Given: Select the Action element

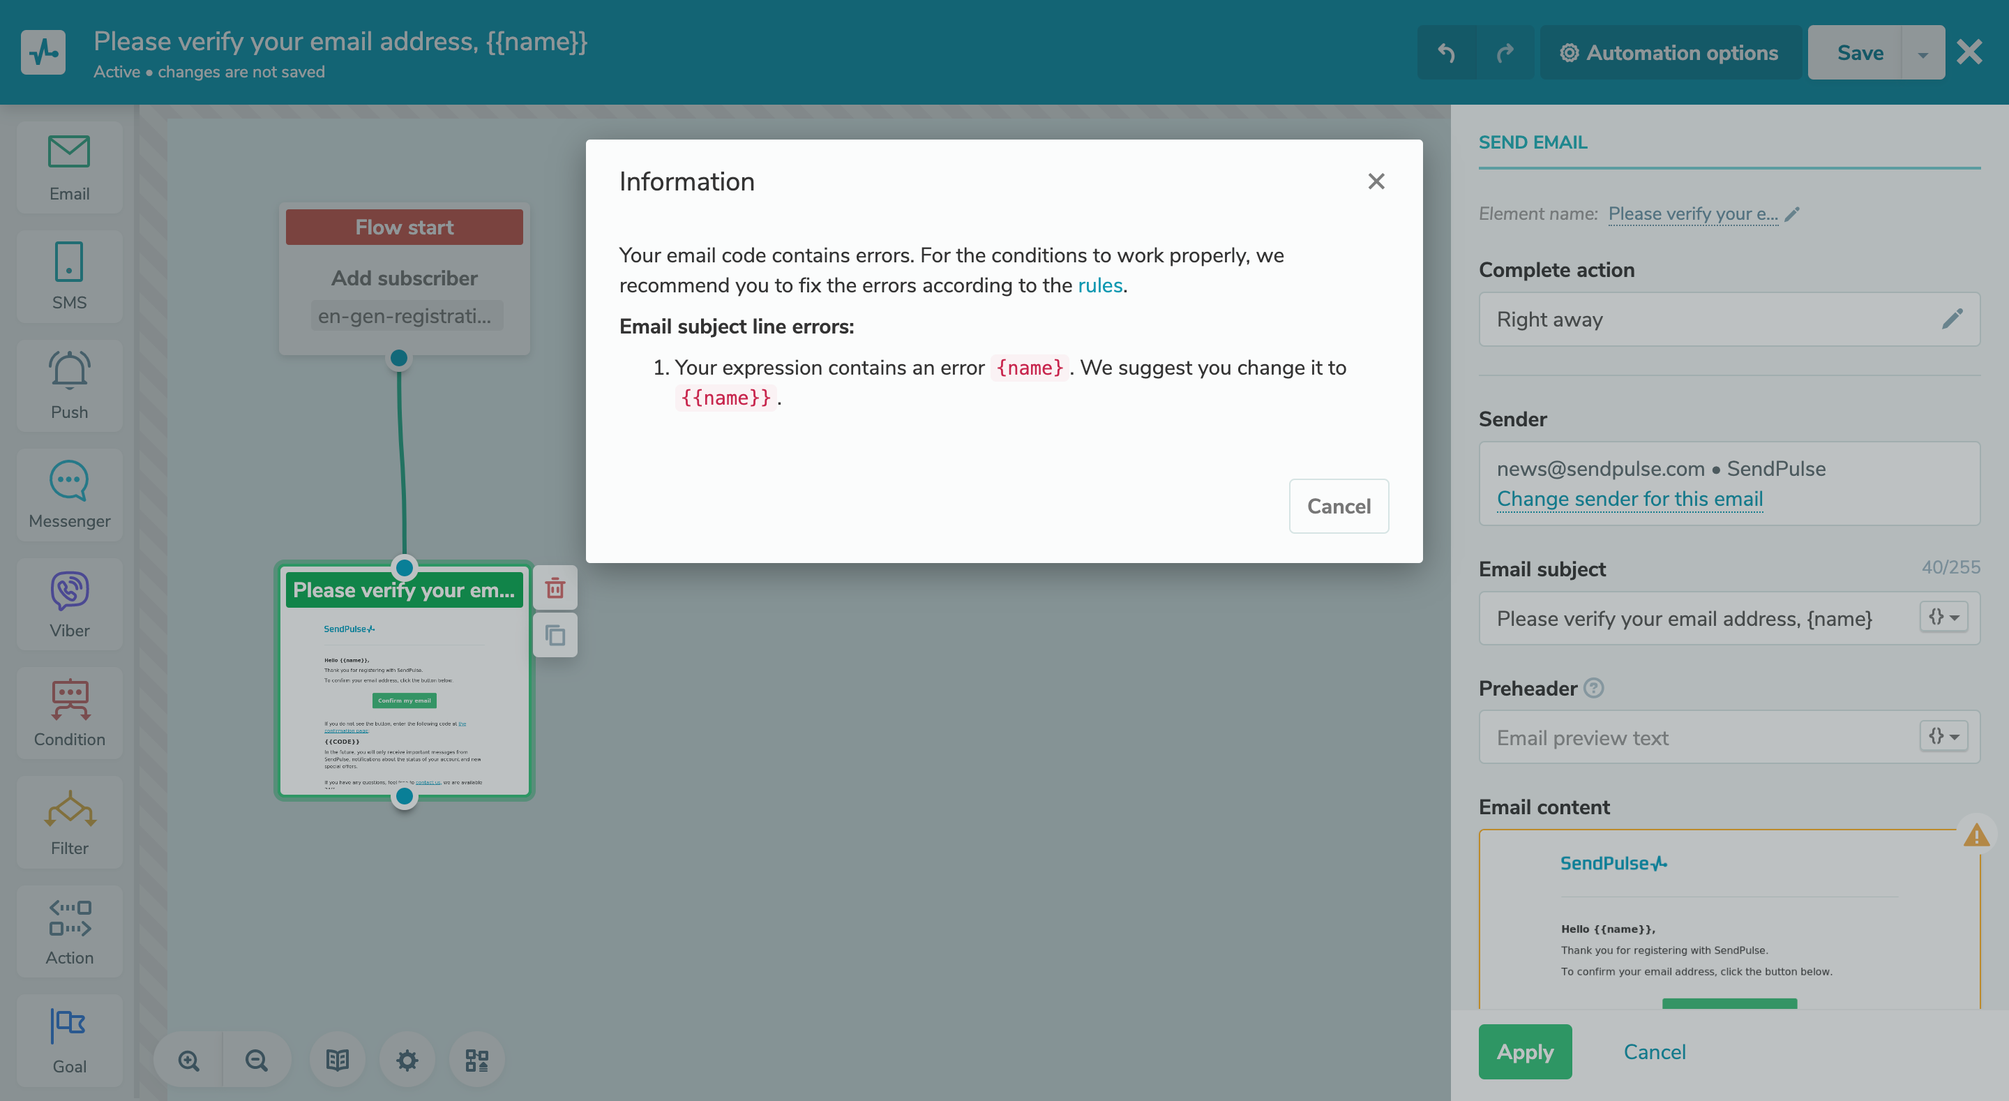Looking at the screenshot, I should click(68, 931).
